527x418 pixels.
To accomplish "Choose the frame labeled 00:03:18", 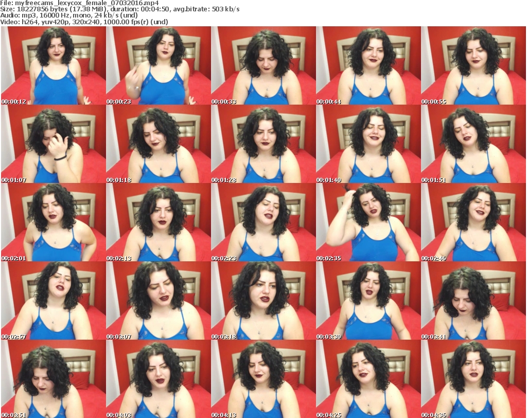I will [x=263, y=300].
